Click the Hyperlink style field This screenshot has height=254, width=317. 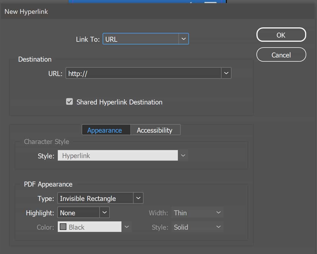pyautogui.click(x=118, y=155)
